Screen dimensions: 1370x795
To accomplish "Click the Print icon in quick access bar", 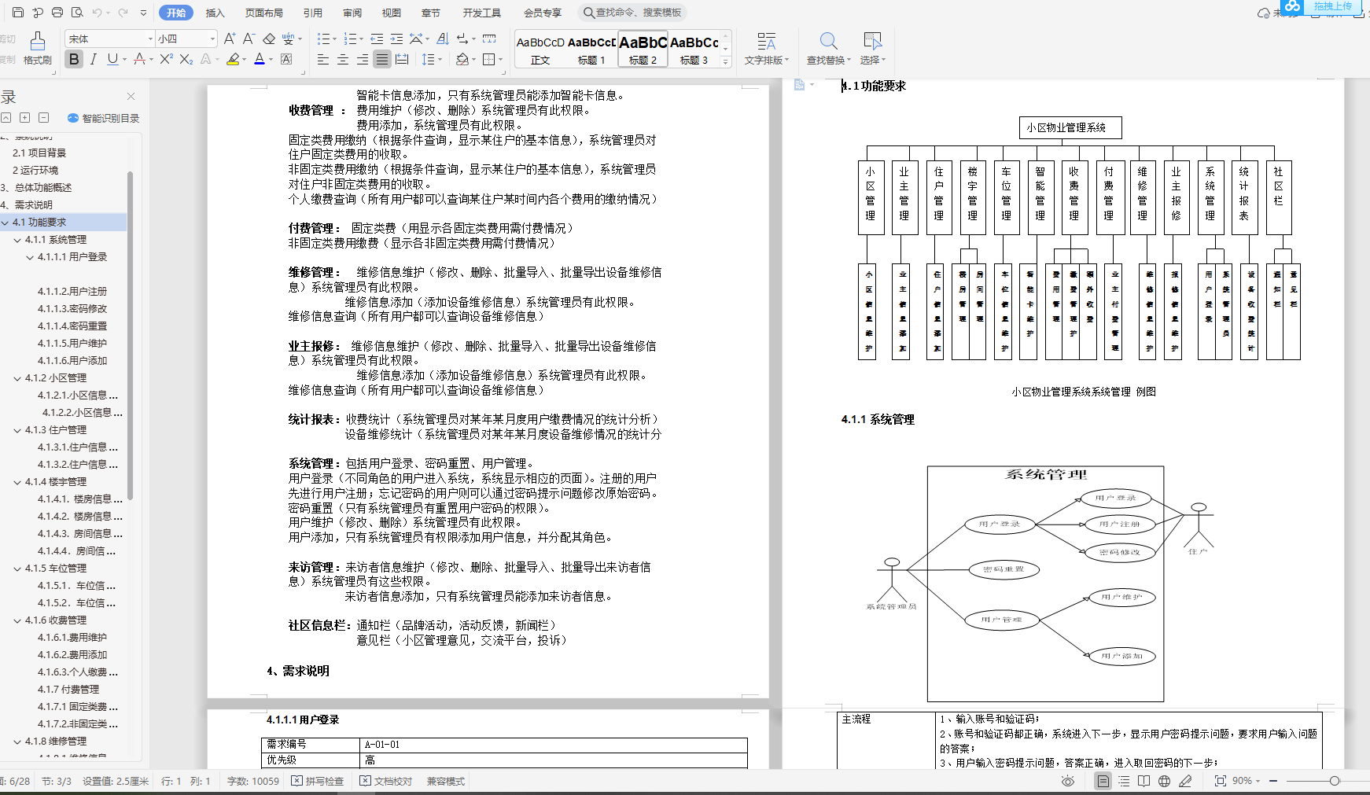I will pos(57,13).
